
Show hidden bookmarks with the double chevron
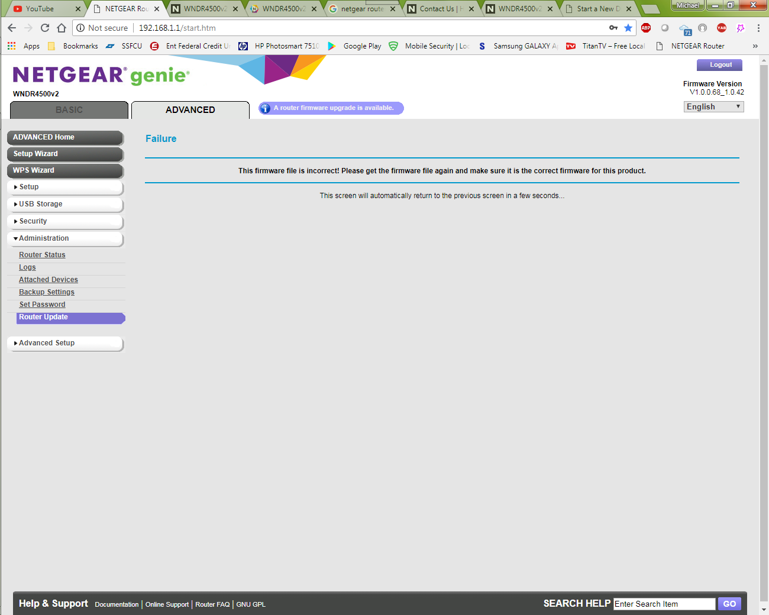pos(755,46)
